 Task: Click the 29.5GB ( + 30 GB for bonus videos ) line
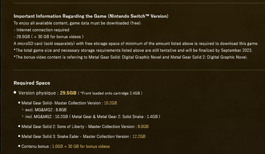[49, 37]
